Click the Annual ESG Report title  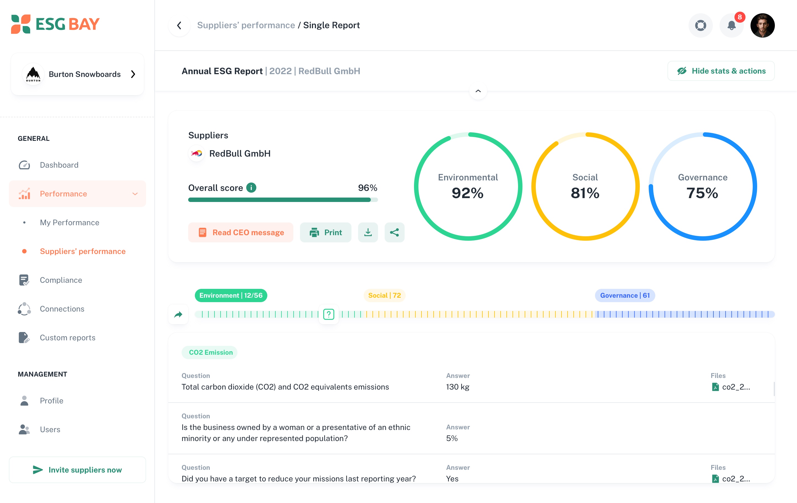coord(222,71)
